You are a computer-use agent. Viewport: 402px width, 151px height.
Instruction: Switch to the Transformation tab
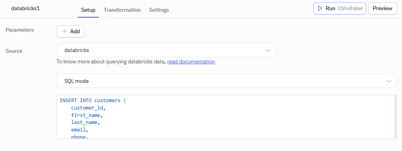(x=122, y=10)
